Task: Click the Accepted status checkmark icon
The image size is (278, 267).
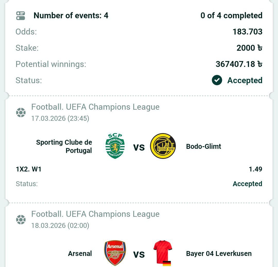Action: pos(217,80)
